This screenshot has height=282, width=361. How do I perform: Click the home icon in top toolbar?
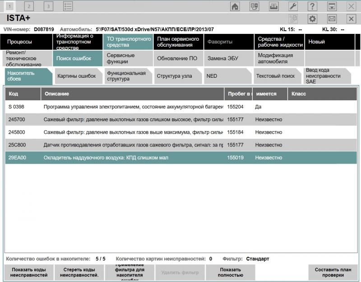[x=235, y=6]
